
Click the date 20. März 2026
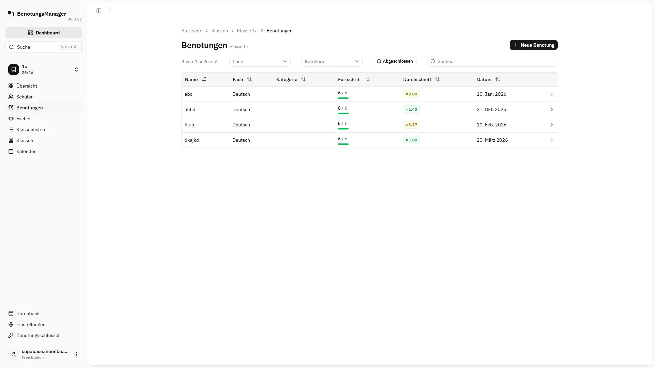[x=492, y=140]
